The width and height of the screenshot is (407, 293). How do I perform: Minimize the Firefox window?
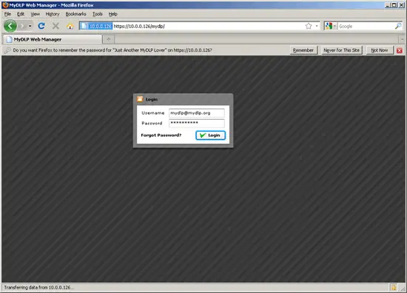coord(388,5)
